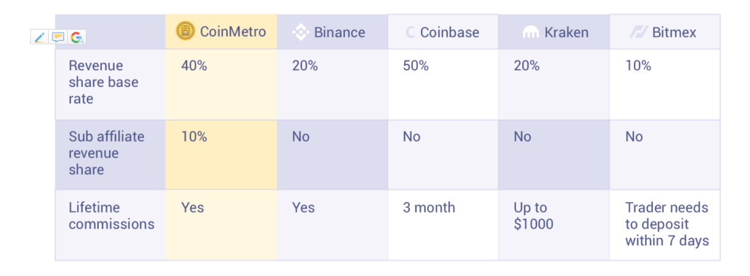Select the Binance header label

coord(340,33)
